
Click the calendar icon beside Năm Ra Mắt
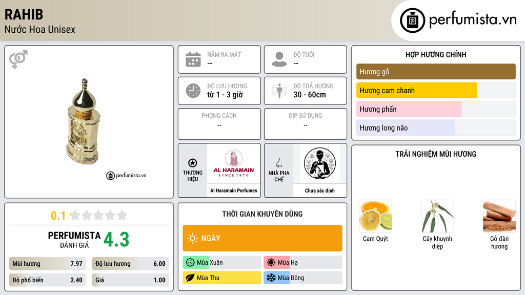click(193, 59)
